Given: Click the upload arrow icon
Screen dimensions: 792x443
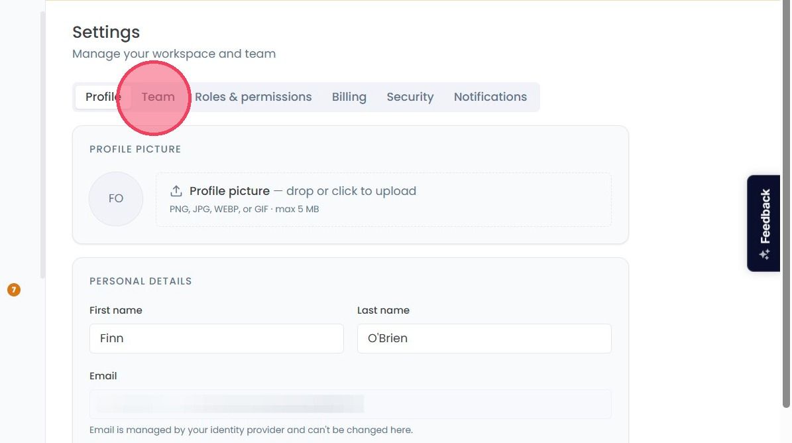Looking at the screenshot, I should [176, 191].
